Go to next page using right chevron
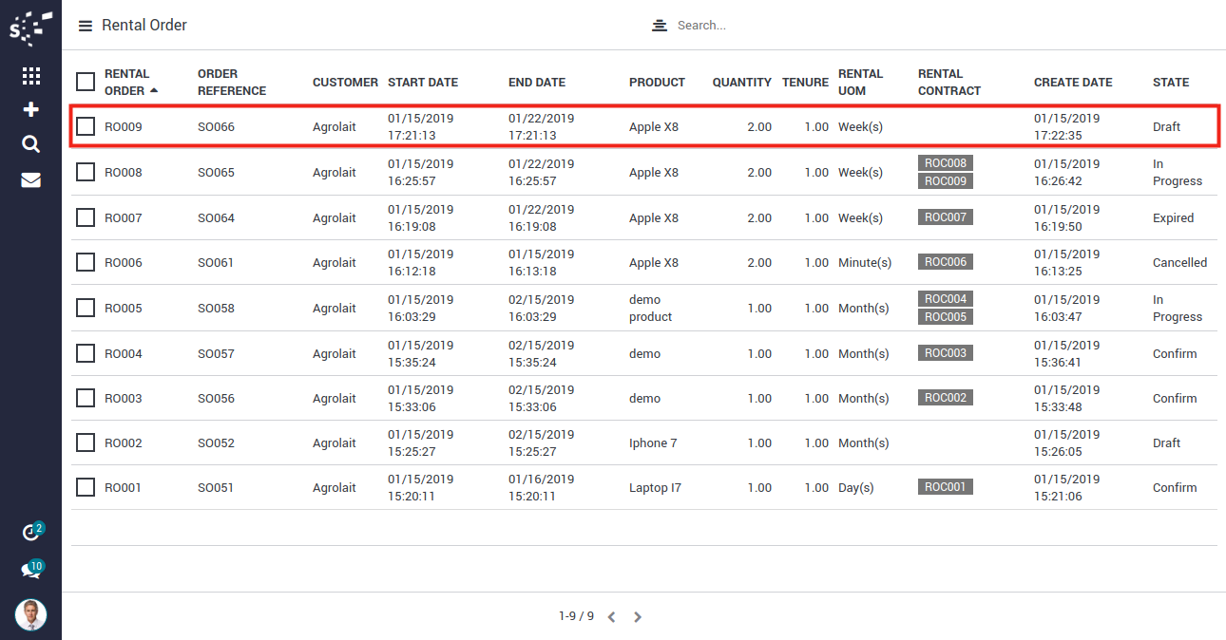 (x=638, y=617)
